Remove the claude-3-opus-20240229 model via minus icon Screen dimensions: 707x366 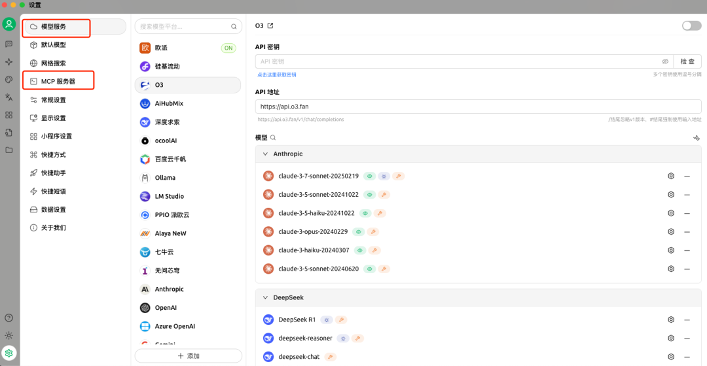(x=687, y=231)
